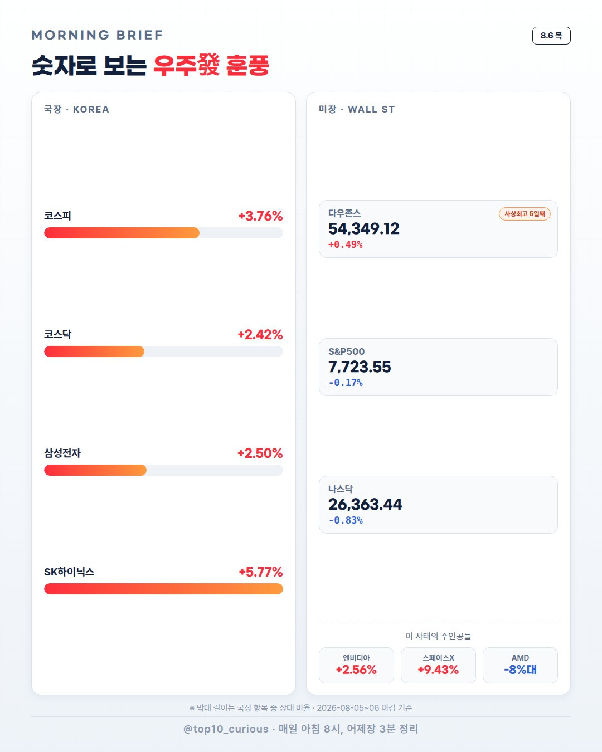Click the AMD -8%대 chip
This screenshot has height=752, width=602.
tap(520, 665)
